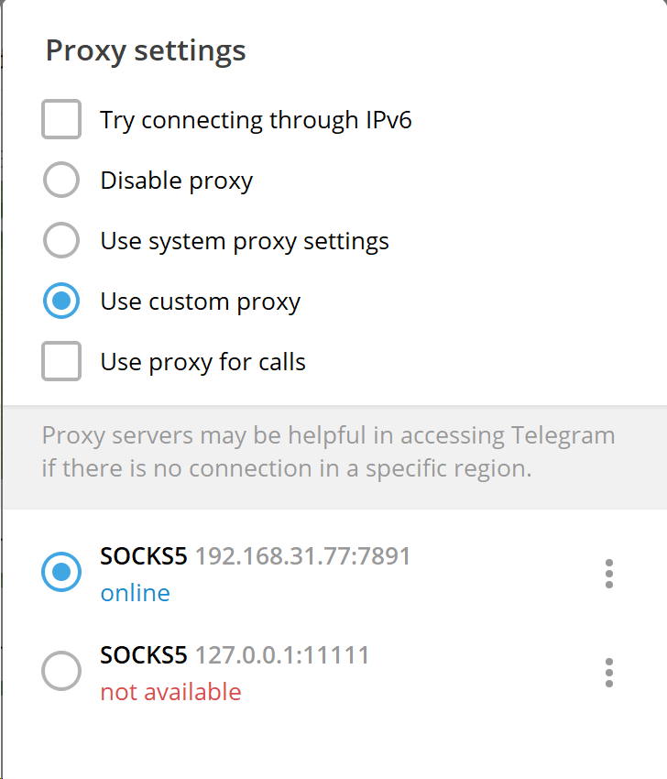The width and height of the screenshot is (667, 779).
Task: Choose the Use system proxy settings radio
Action: pyautogui.click(x=61, y=240)
